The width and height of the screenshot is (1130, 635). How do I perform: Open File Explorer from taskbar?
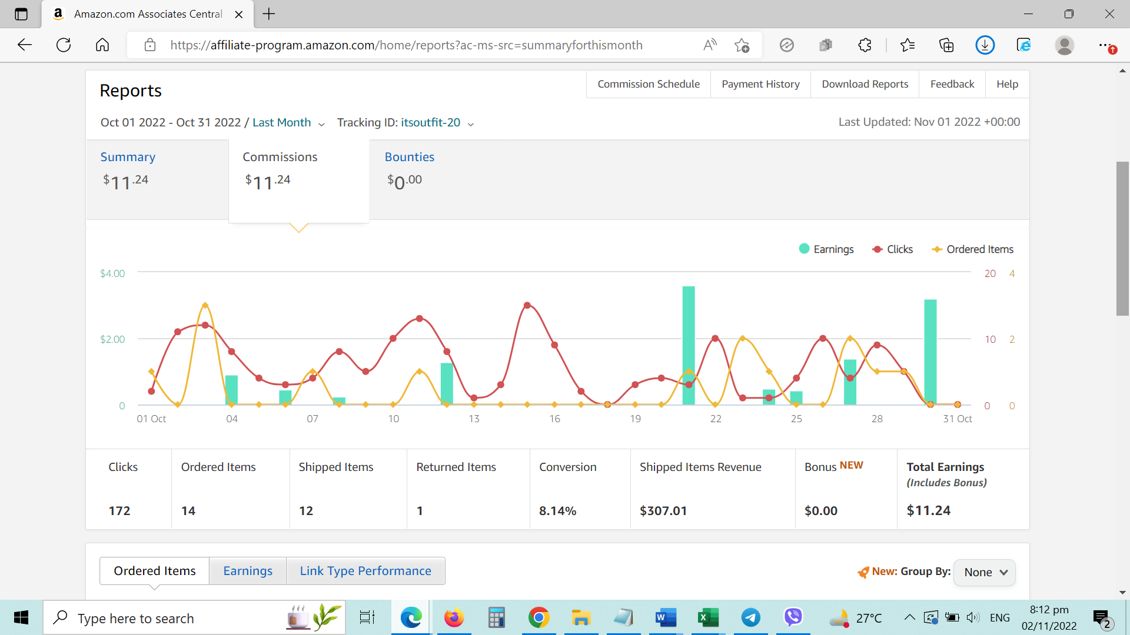[581, 617]
